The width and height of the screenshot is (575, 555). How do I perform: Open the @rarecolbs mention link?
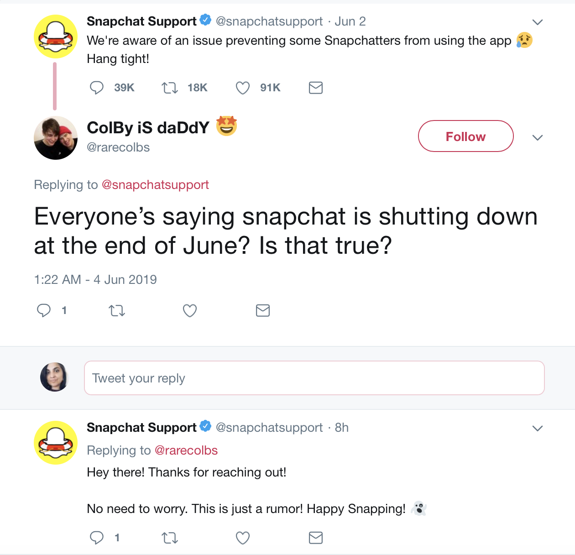tap(186, 450)
